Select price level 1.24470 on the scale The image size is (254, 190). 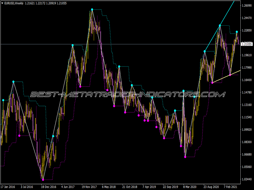pos(247,18)
